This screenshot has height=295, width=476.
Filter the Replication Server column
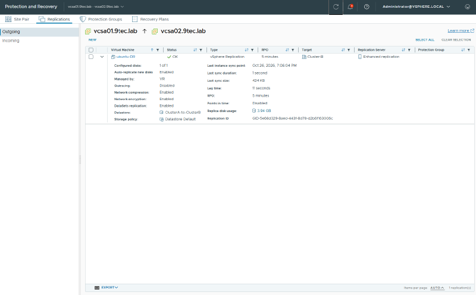pos(409,50)
